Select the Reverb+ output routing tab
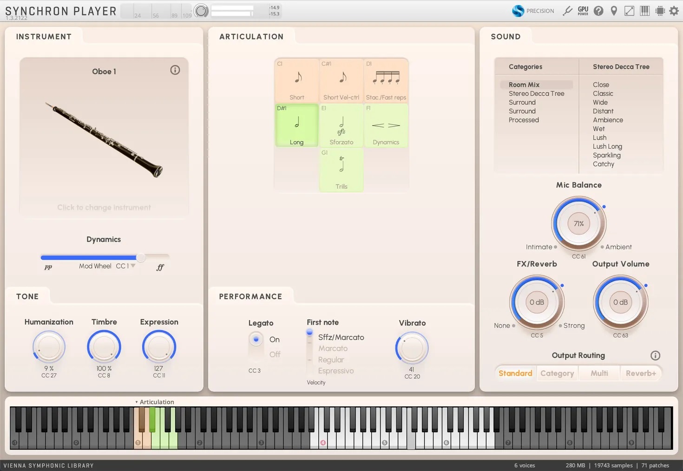The height and width of the screenshot is (471, 683). point(641,373)
